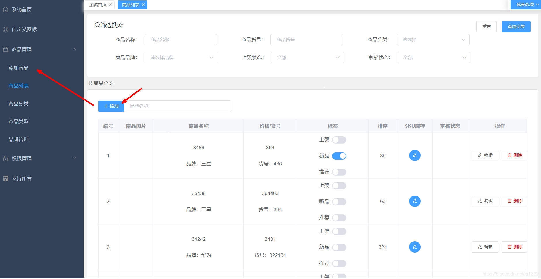This screenshot has width=541, height=279.
Task: Click sort value 324 in table
Action: (383, 247)
